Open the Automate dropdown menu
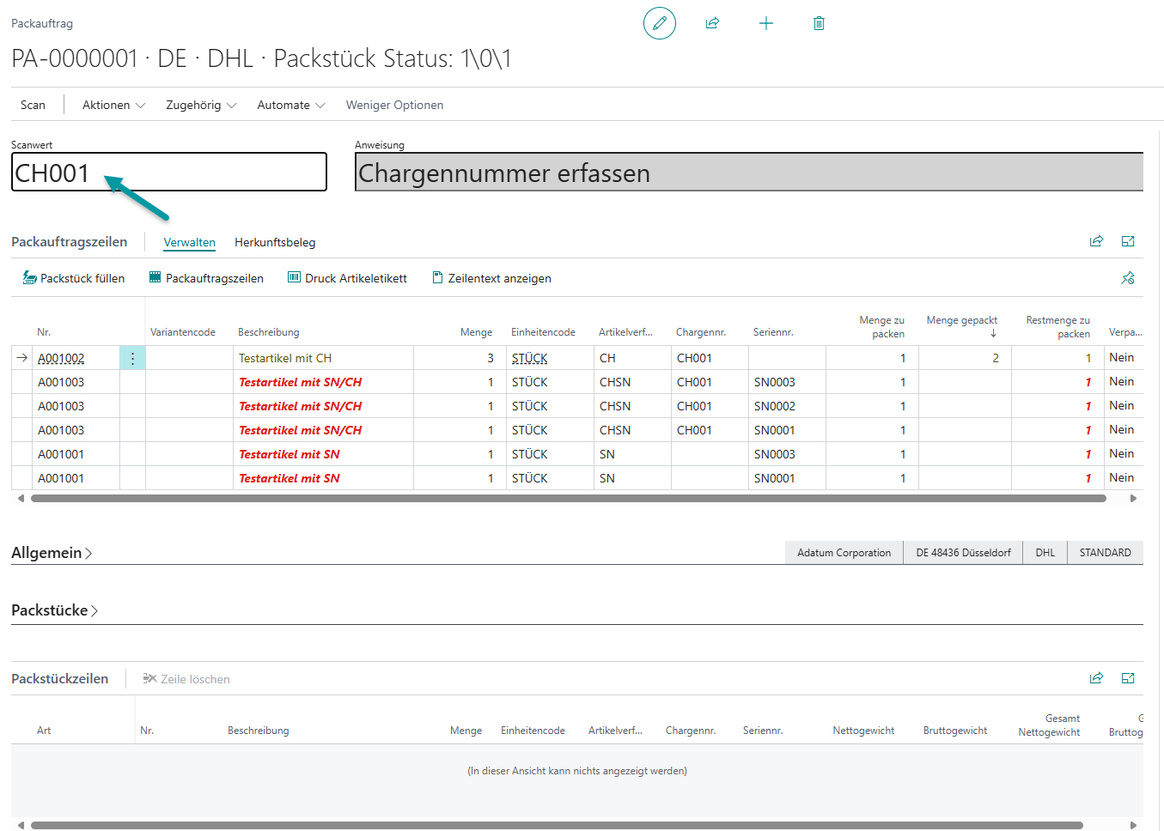This screenshot has width=1164, height=831. coord(291,105)
